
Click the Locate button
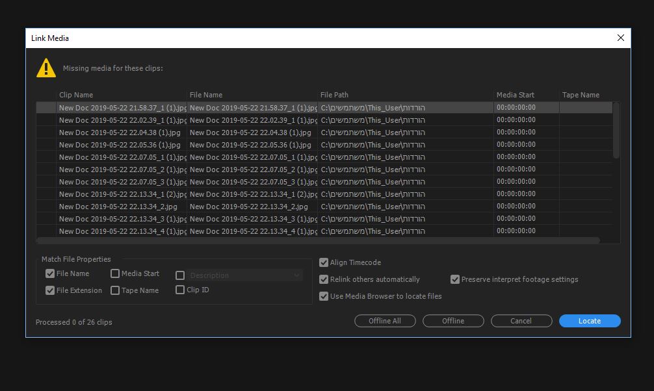[590, 321]
